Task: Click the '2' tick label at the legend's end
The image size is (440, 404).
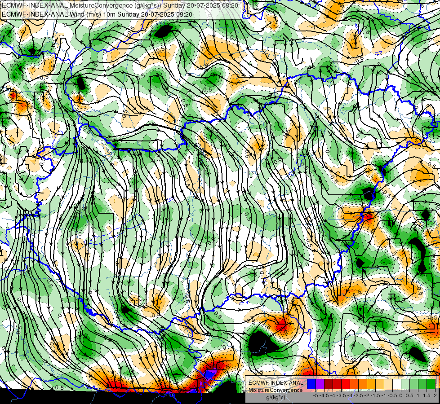Action: (x=435, y=395)
